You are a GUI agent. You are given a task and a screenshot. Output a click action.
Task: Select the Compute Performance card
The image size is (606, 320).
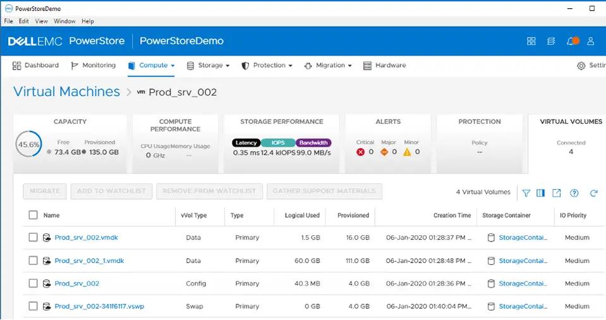point(175,144)
